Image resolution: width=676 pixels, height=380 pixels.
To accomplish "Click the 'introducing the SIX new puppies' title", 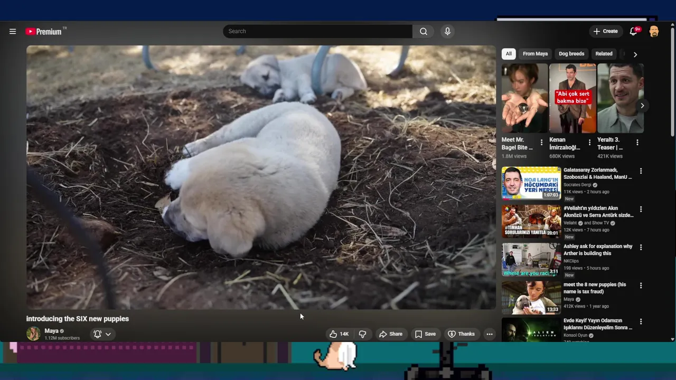I will click(x=78, y=319).
